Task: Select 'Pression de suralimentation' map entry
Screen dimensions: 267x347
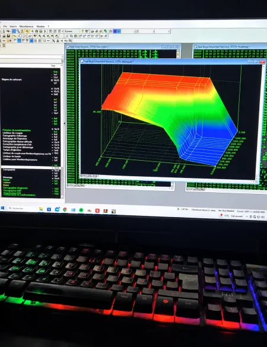Action: tap(17, 130)
